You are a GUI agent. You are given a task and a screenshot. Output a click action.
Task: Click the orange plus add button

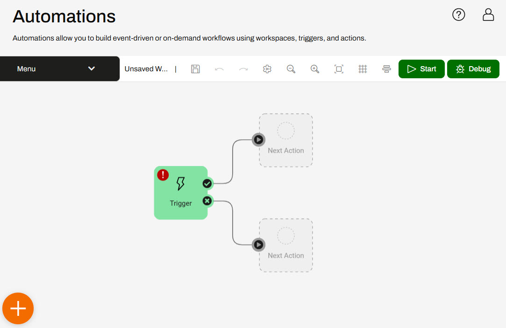(18, 308)
